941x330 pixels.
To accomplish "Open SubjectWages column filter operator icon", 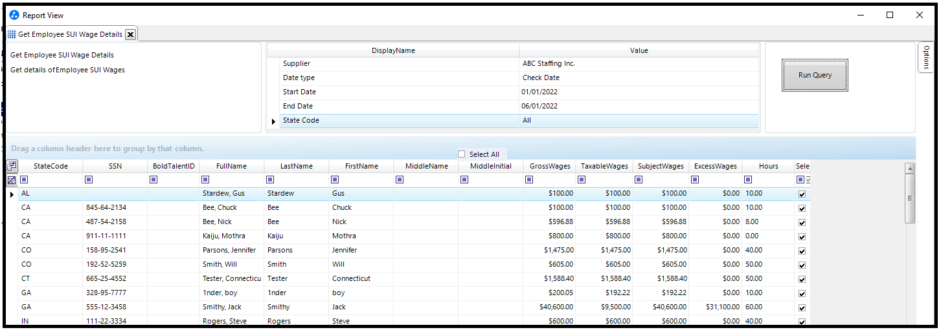I will [x=638, y=180].
